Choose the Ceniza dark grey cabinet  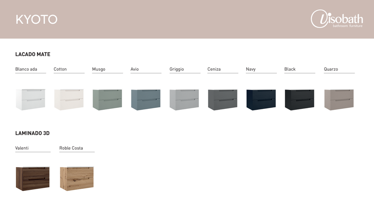tap(222, 100)
